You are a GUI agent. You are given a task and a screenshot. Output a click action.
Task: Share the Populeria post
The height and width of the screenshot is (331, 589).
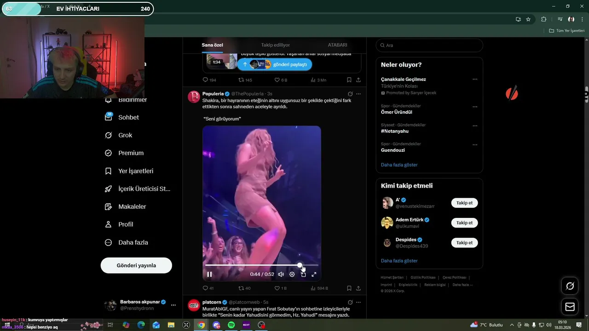point(358,288)
